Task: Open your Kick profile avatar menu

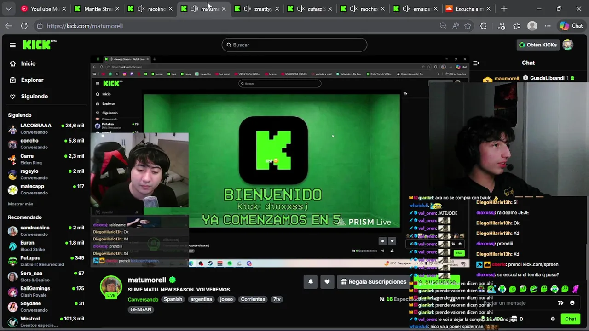Action: pos(568,45)
